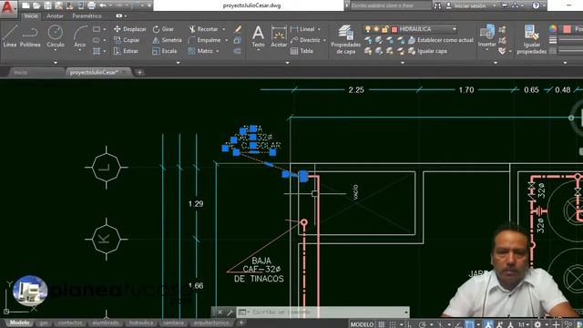Toggle polar tracking in status bar
This screenshot has width=583, height=328.
[422, 324]
